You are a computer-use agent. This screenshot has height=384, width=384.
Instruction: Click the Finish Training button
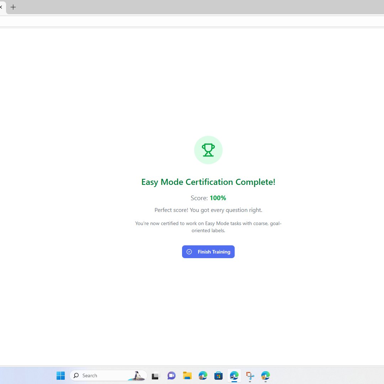coord(208,251)
